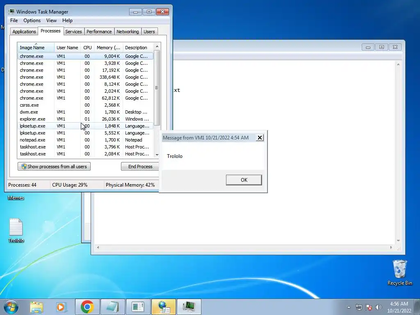420x315 pixels.
Task: Open the Help menu in Task Manager
Action: coord(67,21)
